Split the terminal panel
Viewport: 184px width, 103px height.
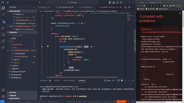118,80
